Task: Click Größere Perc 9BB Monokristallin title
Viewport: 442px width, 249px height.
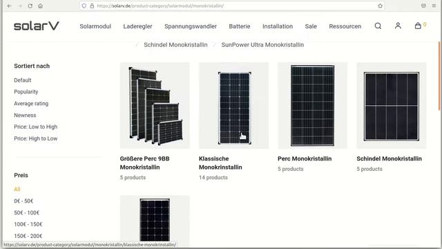Action: point(144,163)
